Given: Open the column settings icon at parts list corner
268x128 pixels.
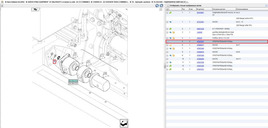Looking at the screenshot, I should coord(266,6).
